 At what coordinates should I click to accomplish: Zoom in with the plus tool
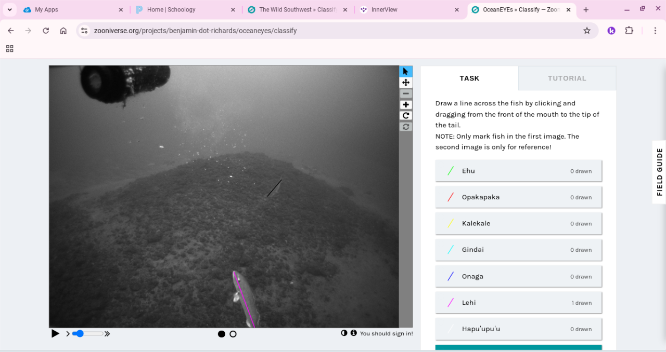click(406, 105)
